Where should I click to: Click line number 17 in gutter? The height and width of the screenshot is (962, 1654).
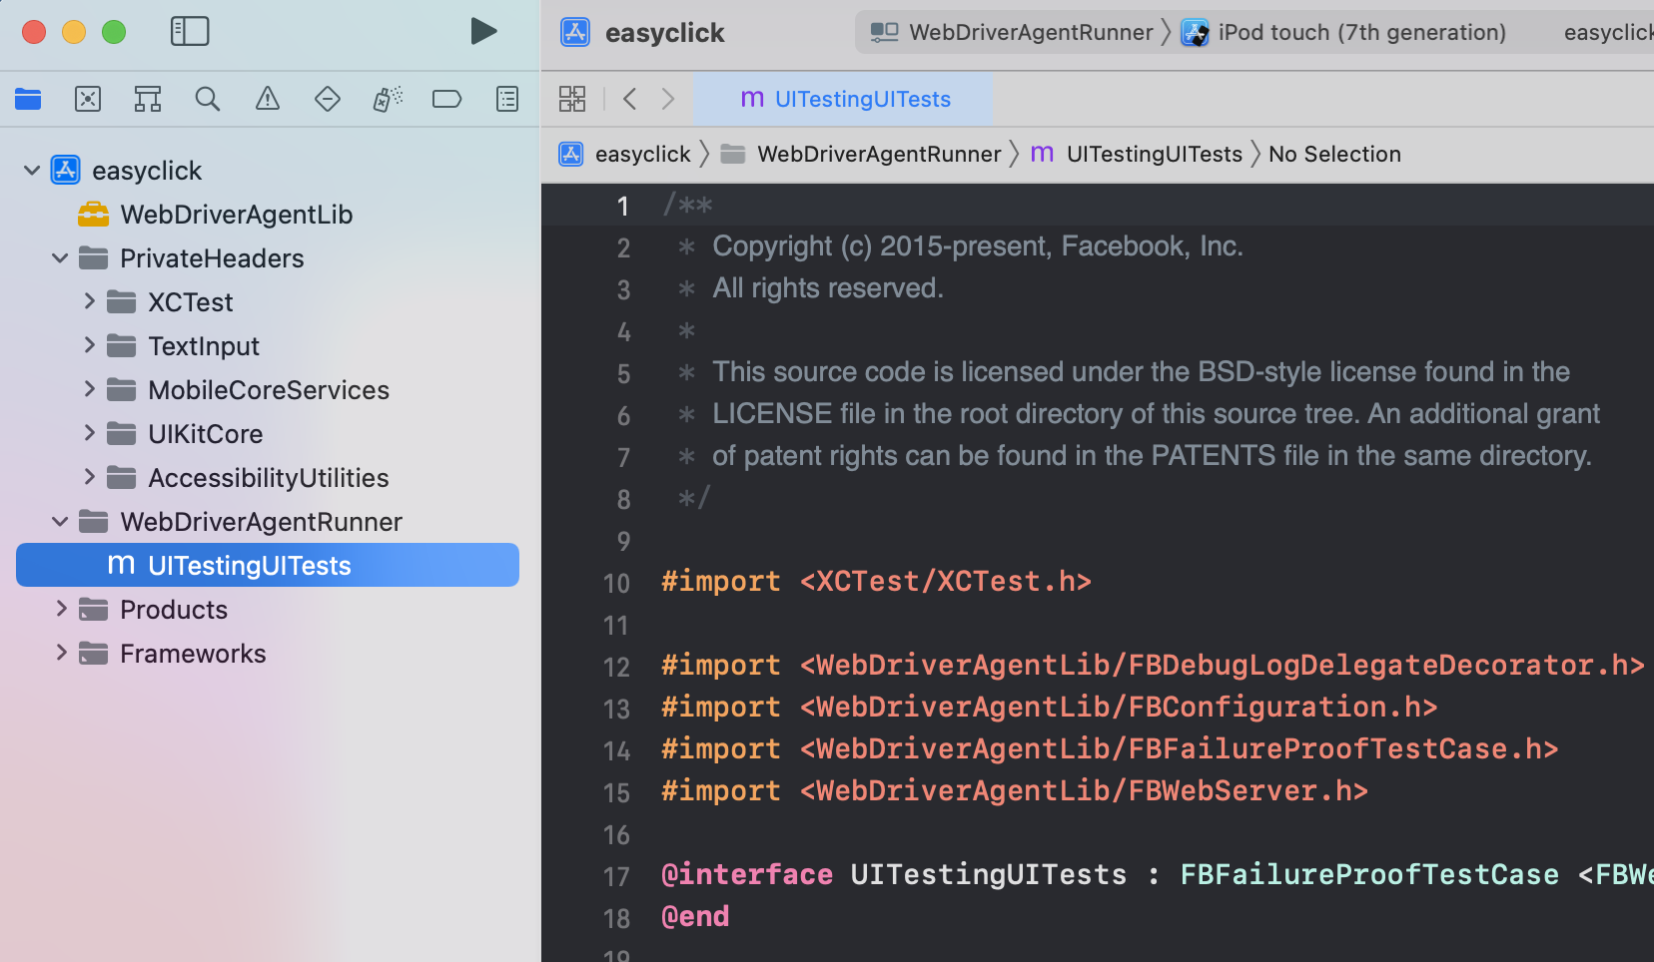click(616, 876)
